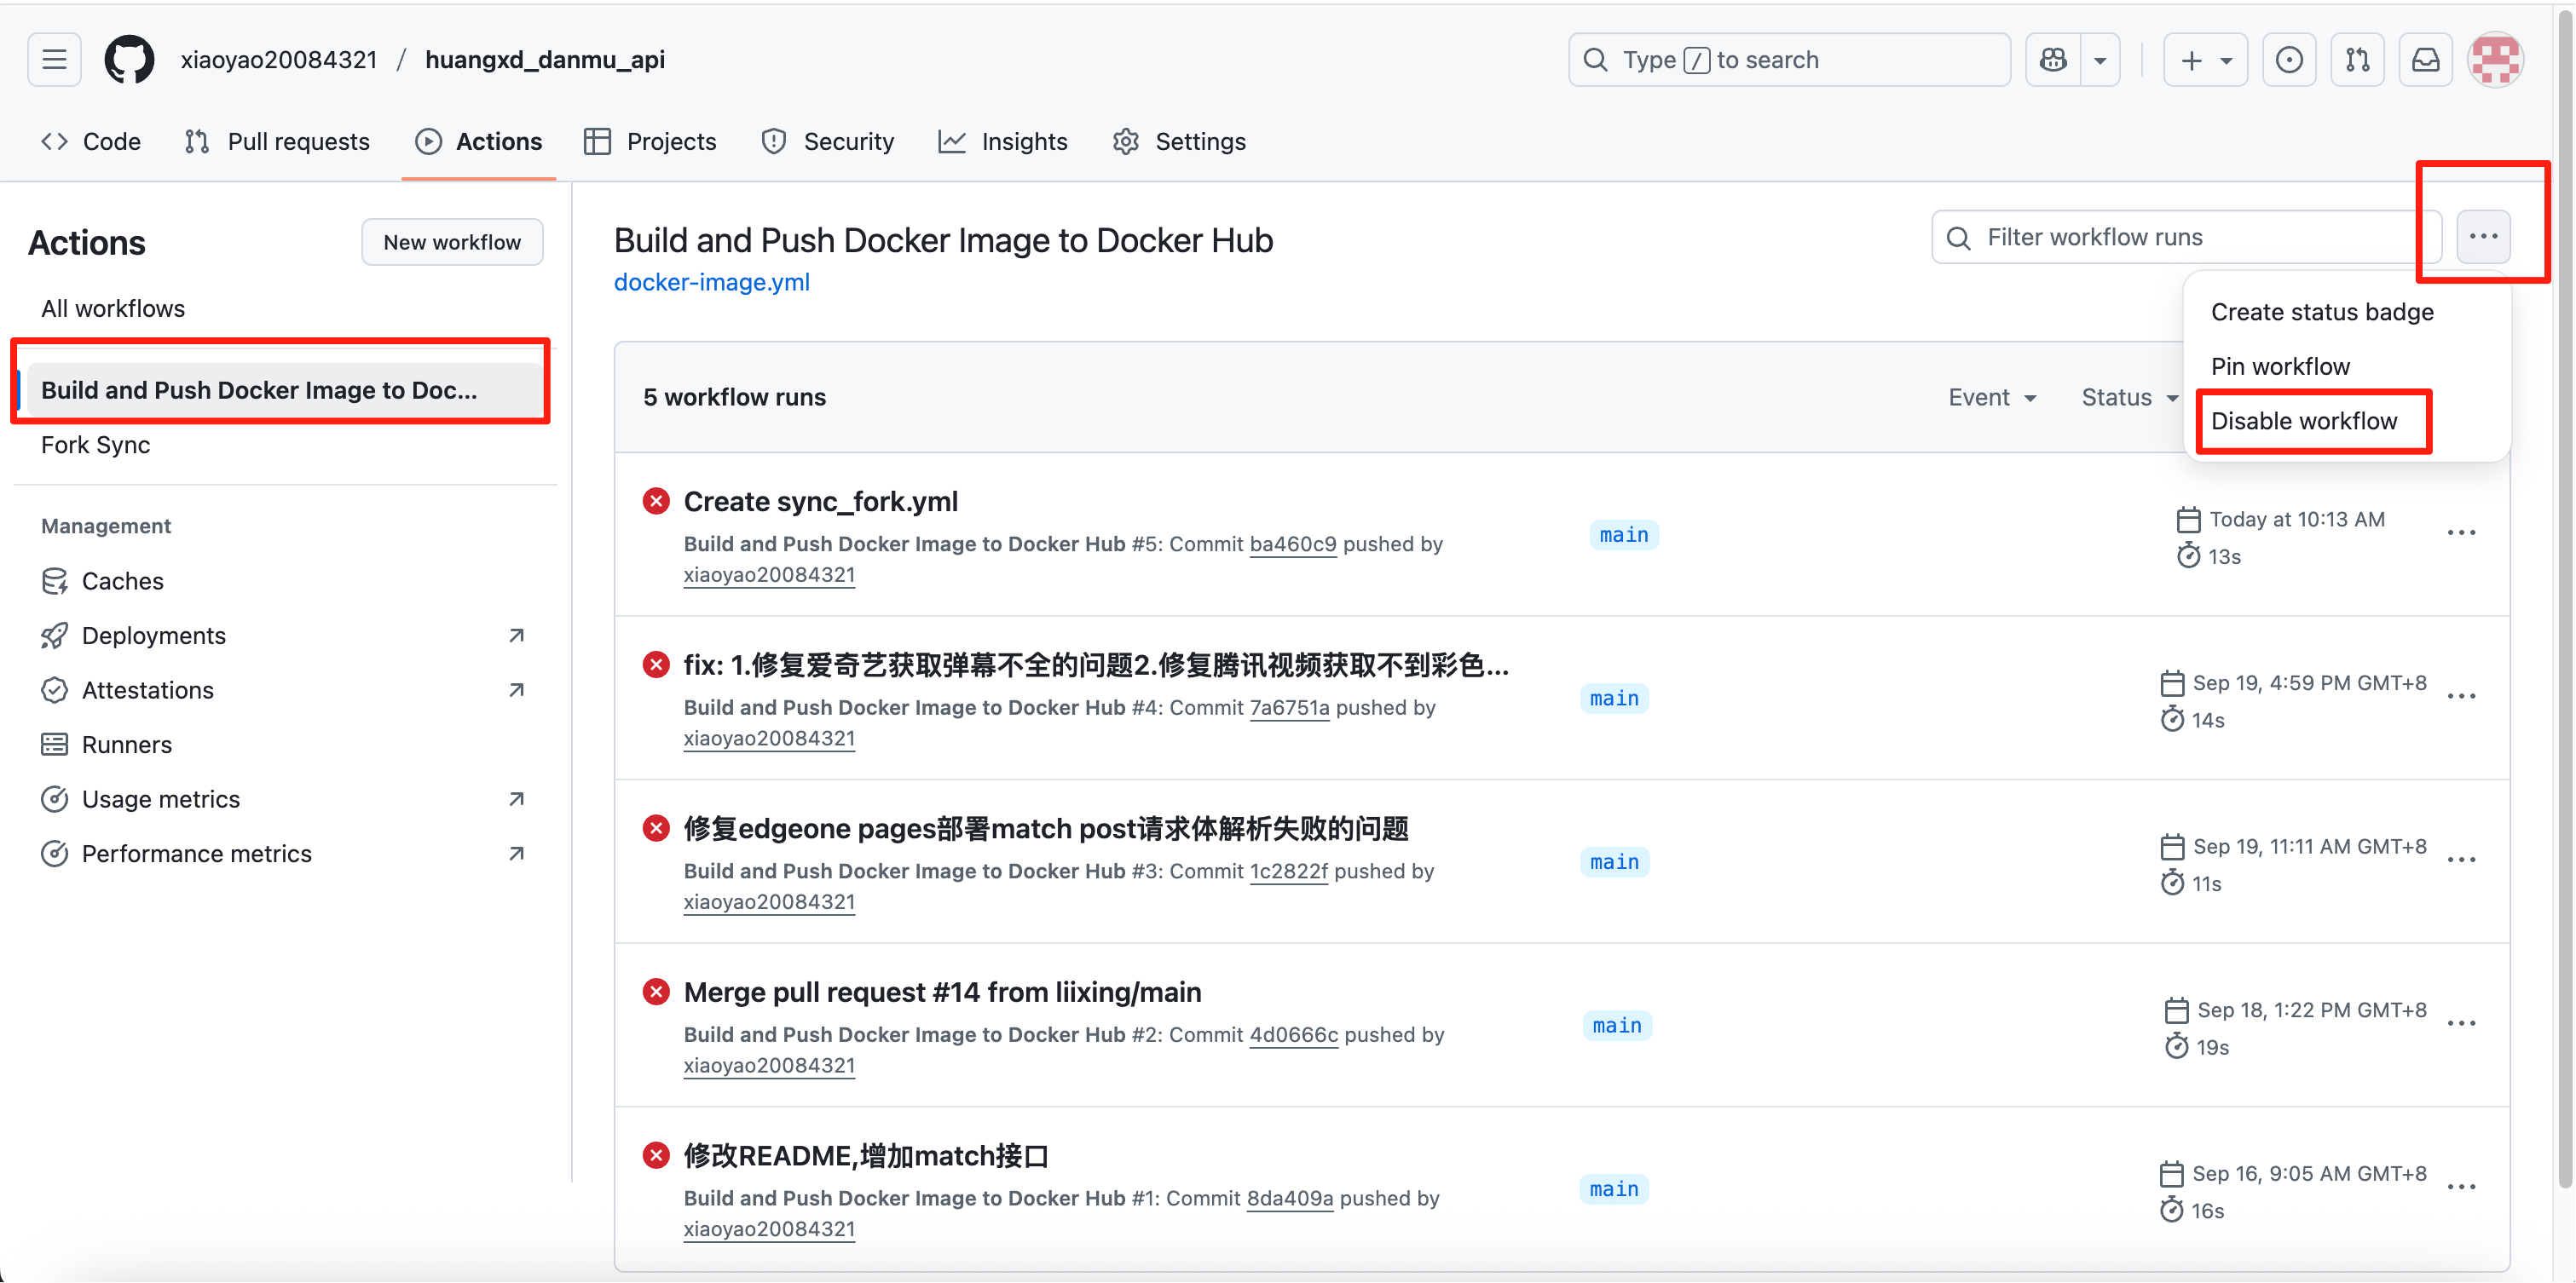Select All workflows in sidebar
The image size is (2576, 1283).
(x=113, y=308)
